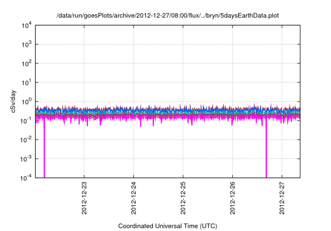Screen dimensions: 331x231
Task: Click the 2012-12-24 date tick label
Action: [133, 198]
